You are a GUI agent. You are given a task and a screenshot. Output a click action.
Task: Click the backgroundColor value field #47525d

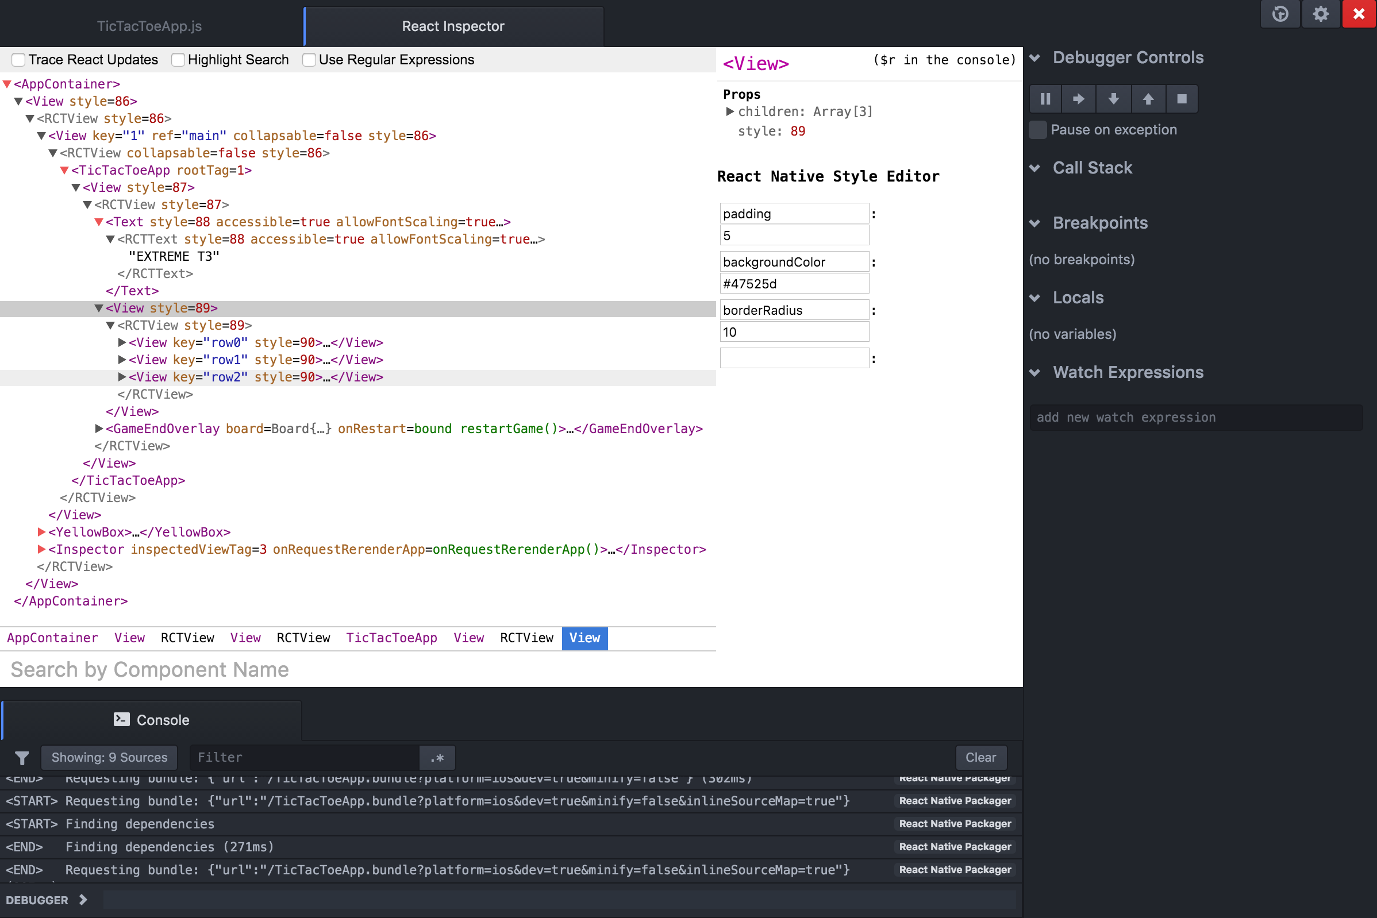click(x=794, y=284)
